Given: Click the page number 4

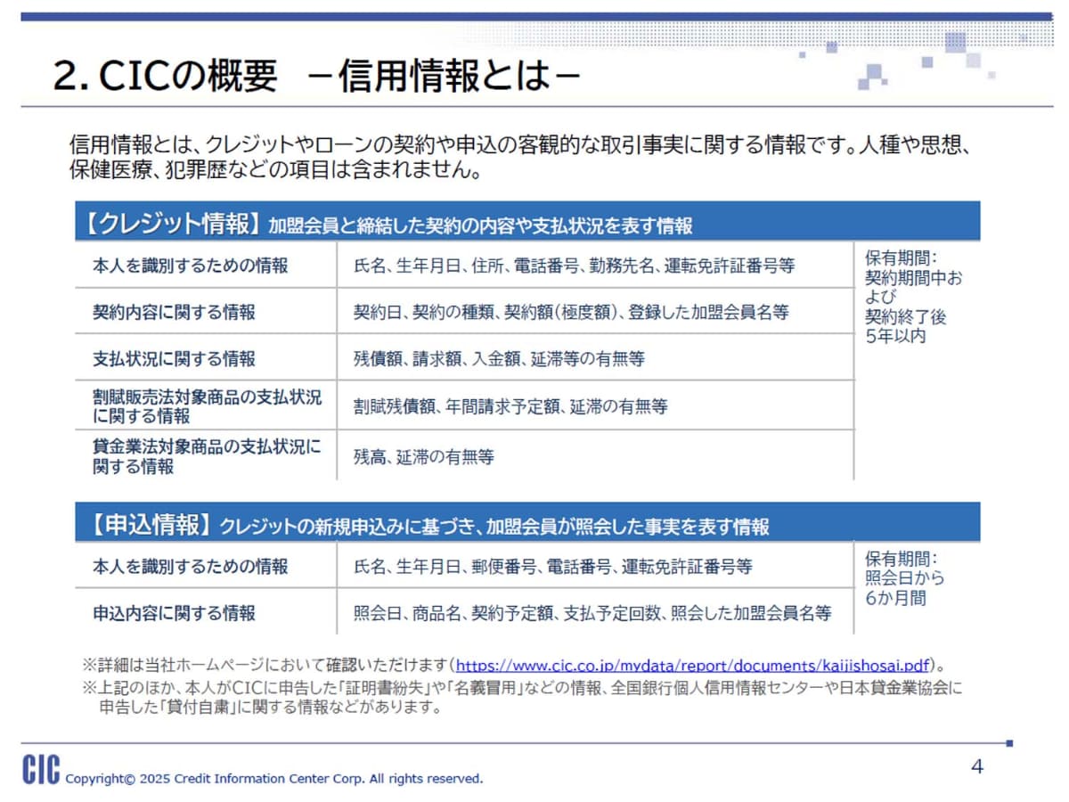Looking at the screenshot, I should pos(976,766).
